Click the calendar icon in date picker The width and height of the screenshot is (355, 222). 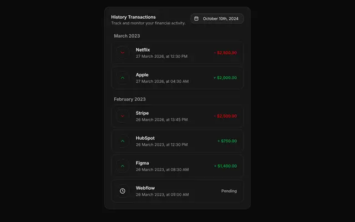(x=196, y=18)
